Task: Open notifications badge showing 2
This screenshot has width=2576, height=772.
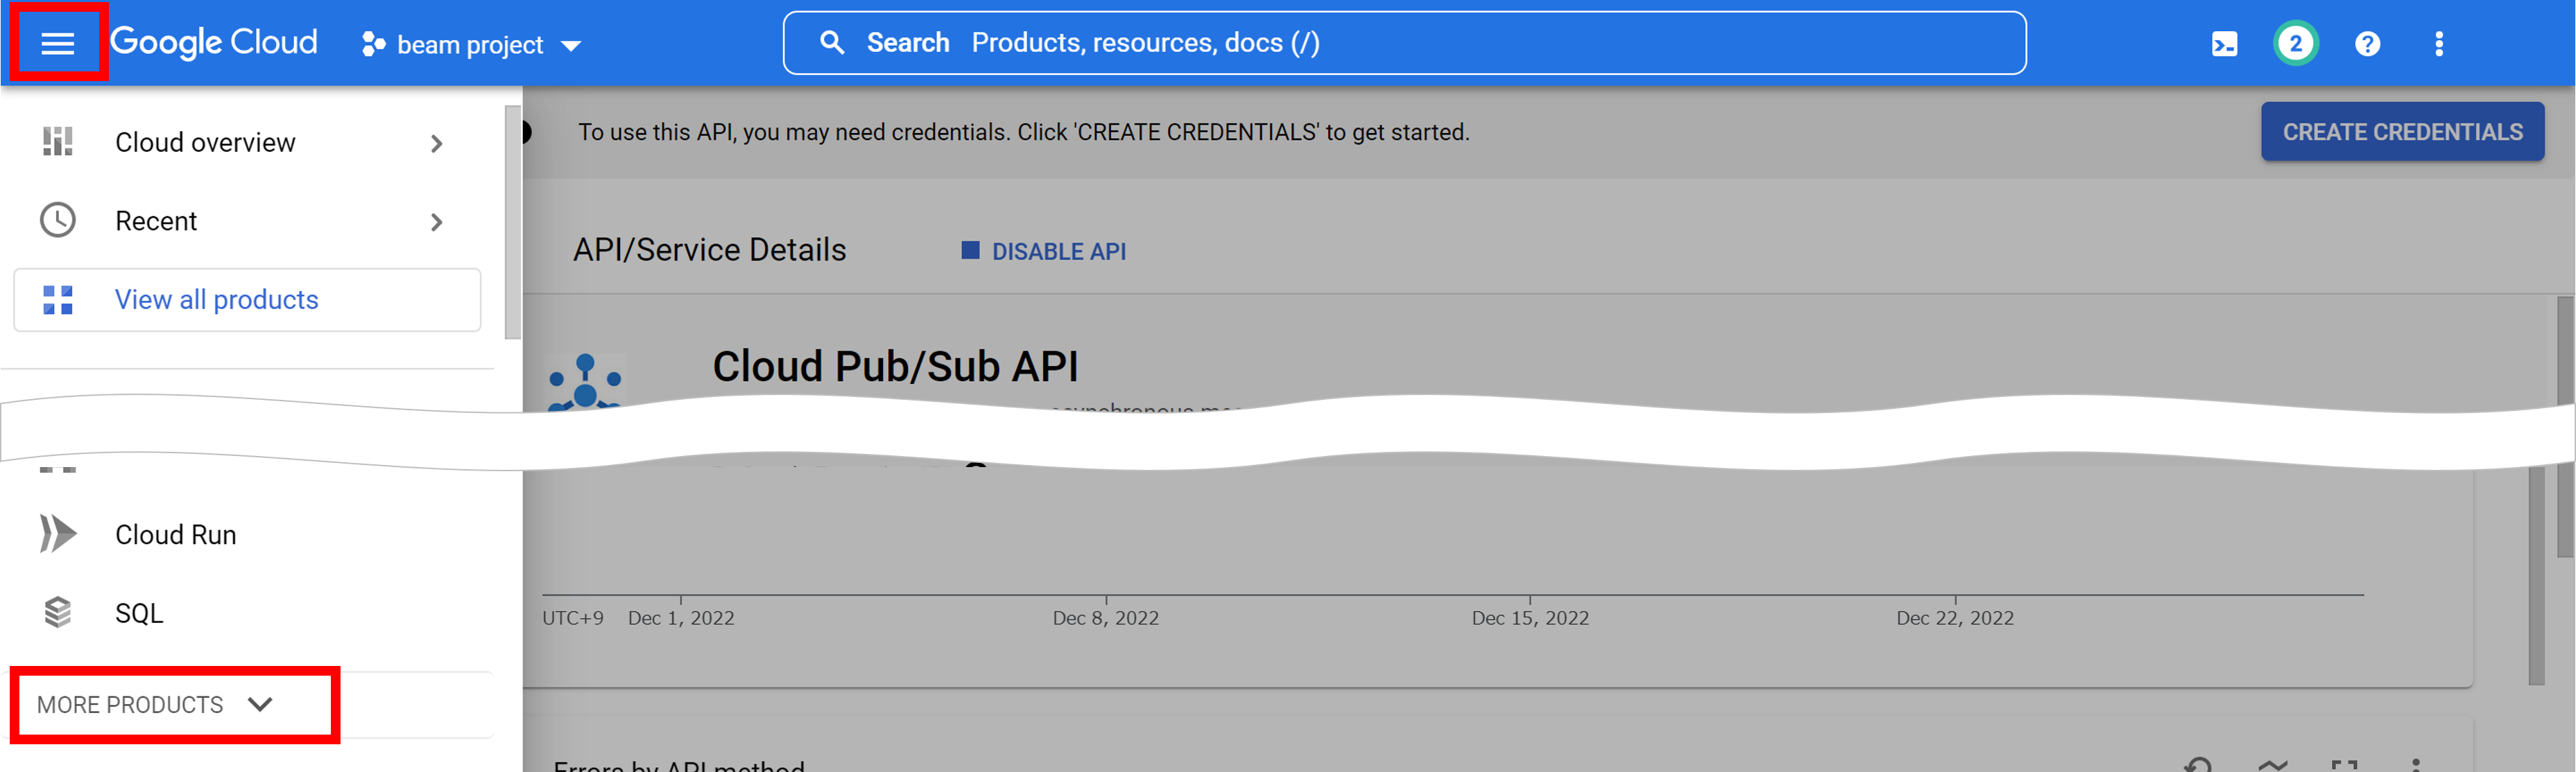Action: (2295, 44)
